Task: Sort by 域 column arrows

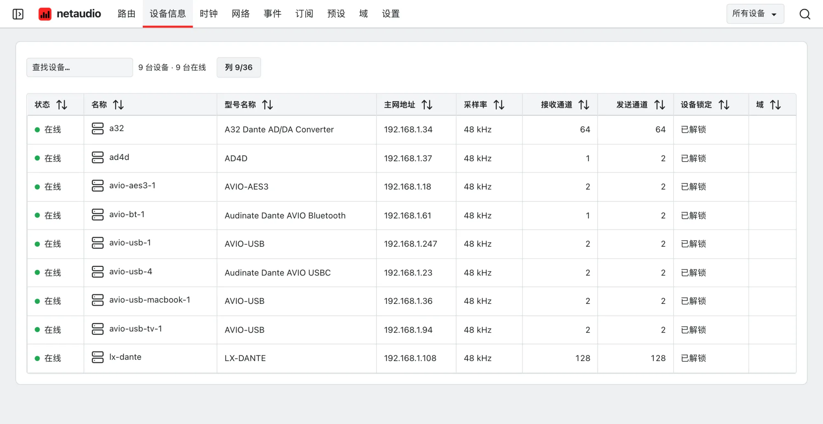Action: coord(776,105)
